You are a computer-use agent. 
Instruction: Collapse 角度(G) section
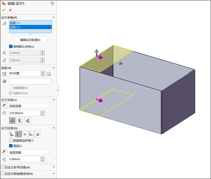54,68
